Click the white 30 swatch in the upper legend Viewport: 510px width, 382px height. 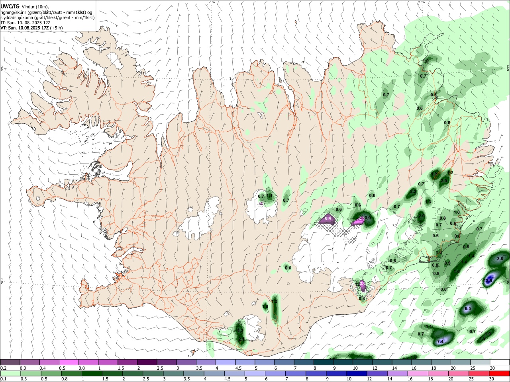pos(499,363)
